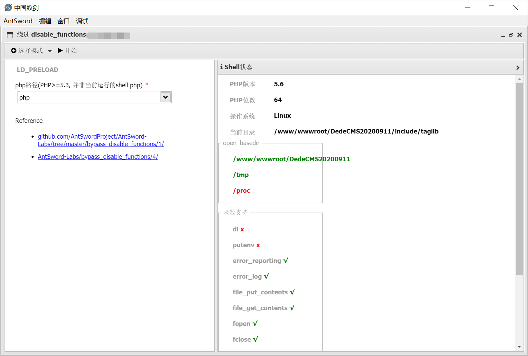The height and width of the screenshot is (356, 528).
Task: Click the play triangle icon next to 开始
Action: click(x=59, y=50)
